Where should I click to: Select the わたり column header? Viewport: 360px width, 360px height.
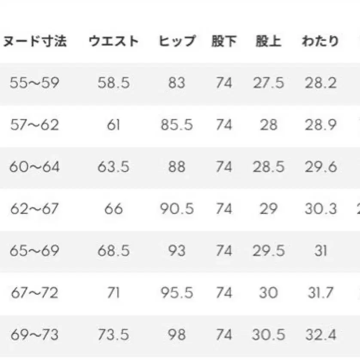click(x=320, y=42)
